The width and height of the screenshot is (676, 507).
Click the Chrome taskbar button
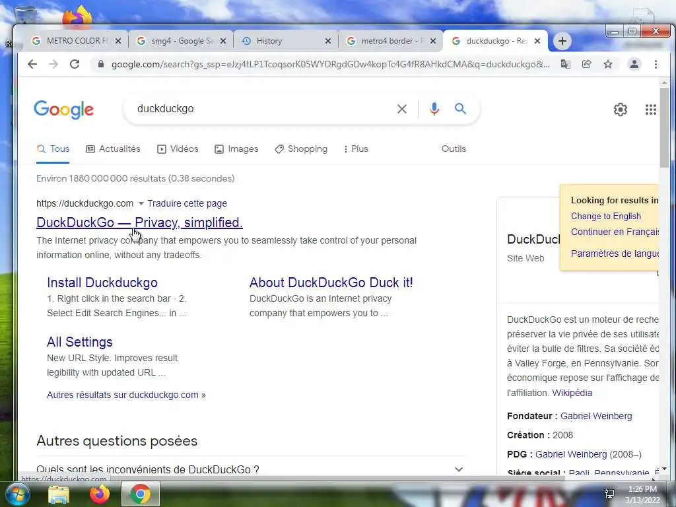141,494
